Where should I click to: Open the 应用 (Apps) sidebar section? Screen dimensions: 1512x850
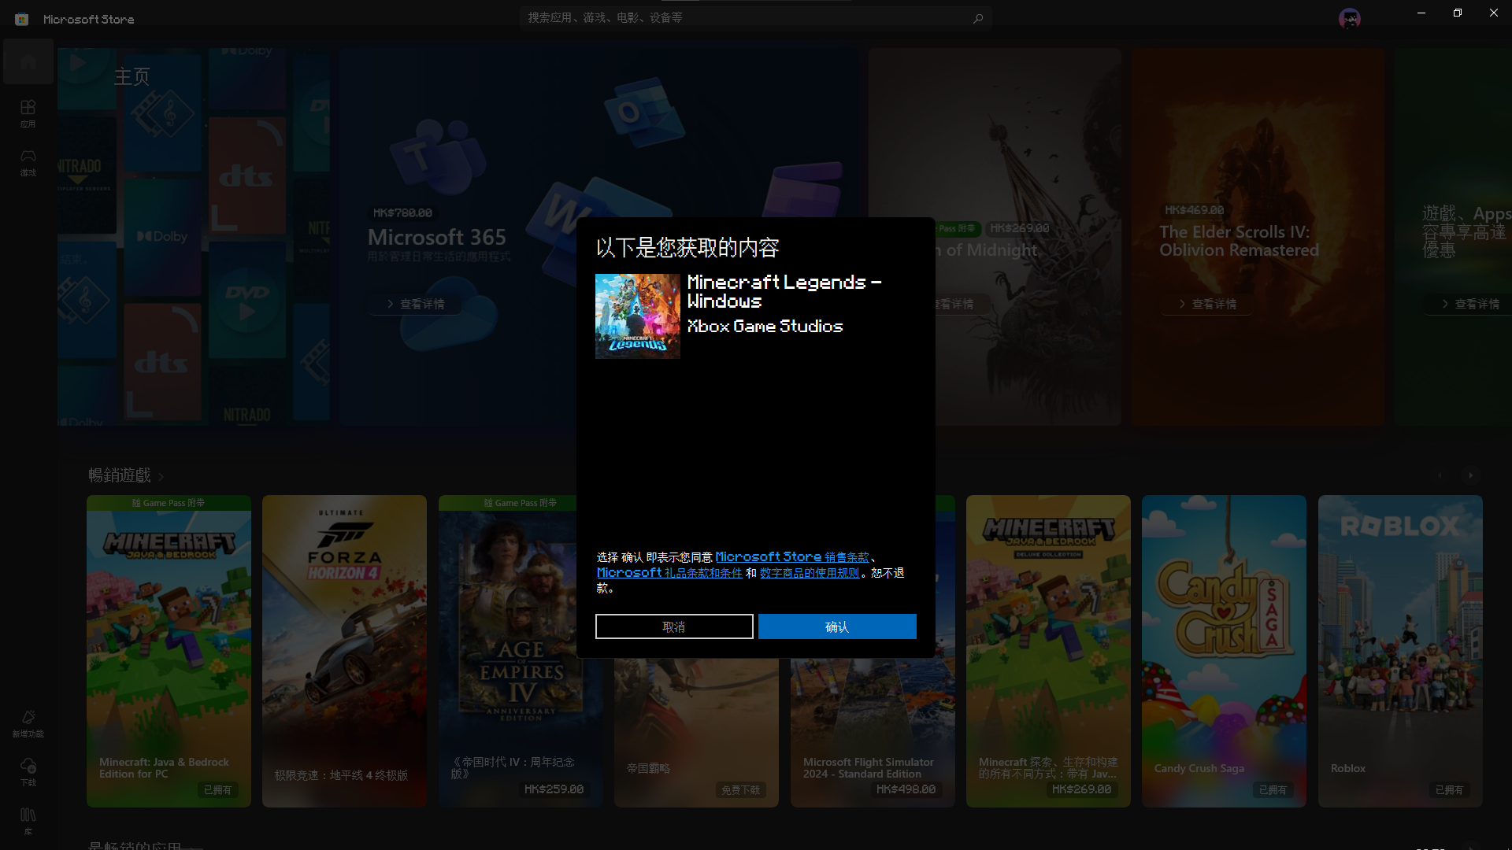coord(28,113)
